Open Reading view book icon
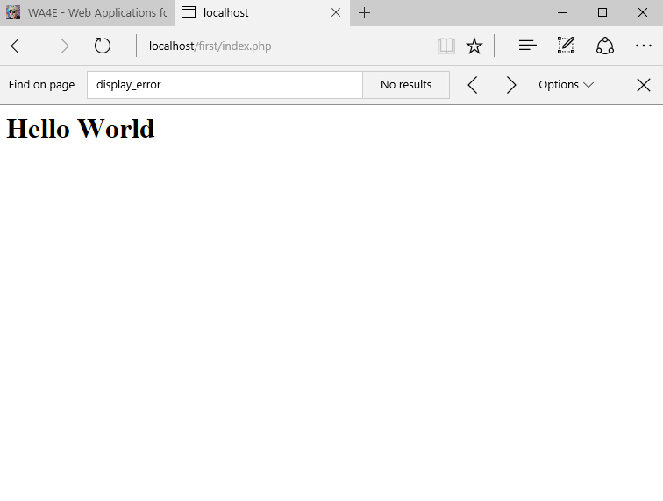The image size is (663, 501). click(x=446, y=46)
